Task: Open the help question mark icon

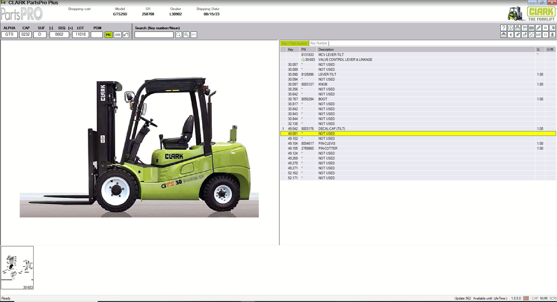Action: (x=504, y=28)
